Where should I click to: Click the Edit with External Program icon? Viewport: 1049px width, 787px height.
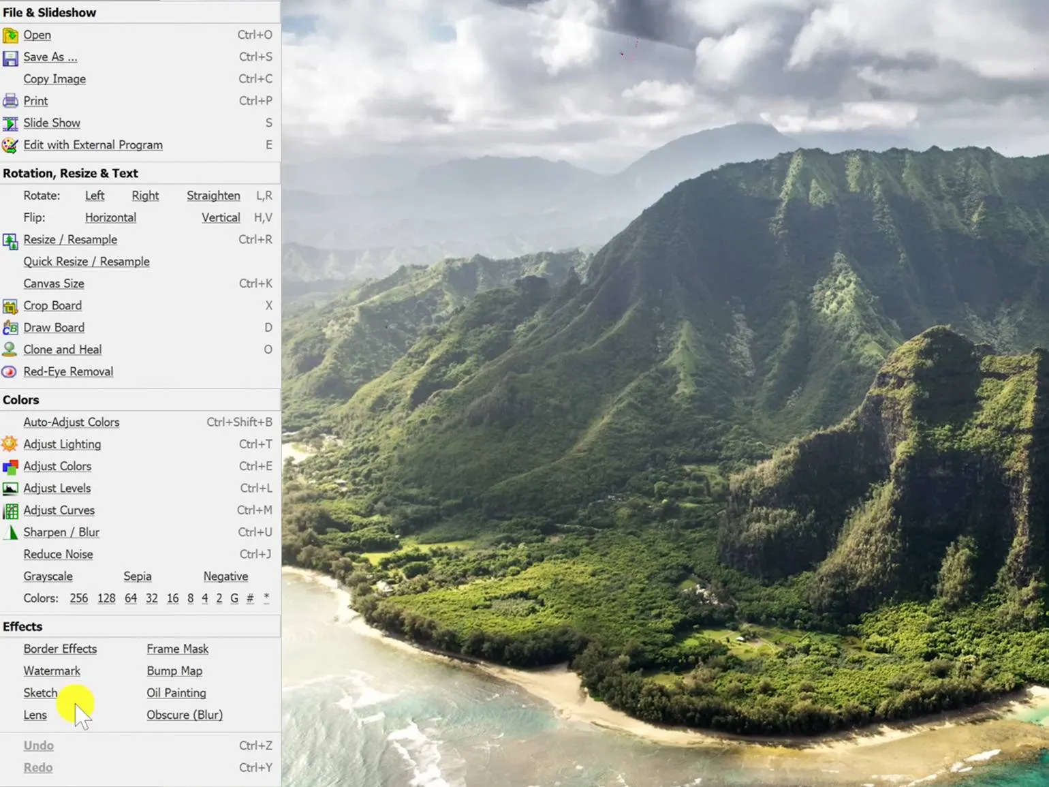click(x=10, y=145)
